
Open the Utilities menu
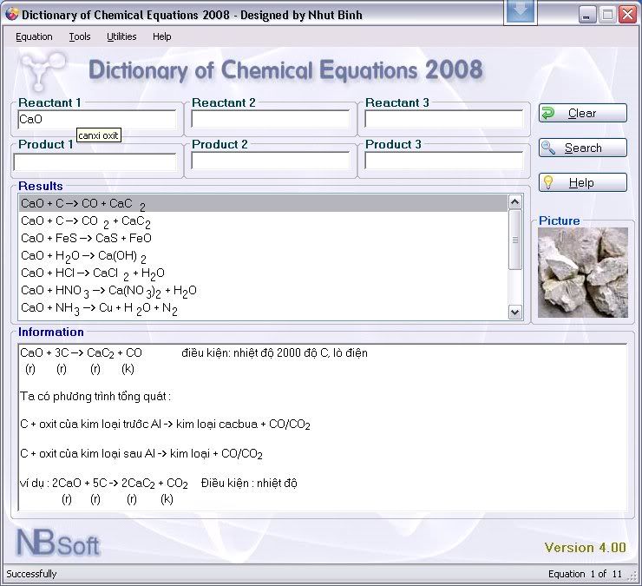pos(121,36)
